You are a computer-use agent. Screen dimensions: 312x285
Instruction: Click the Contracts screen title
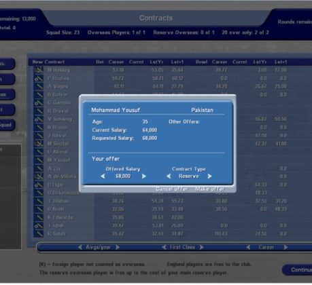tap(156, 18)
